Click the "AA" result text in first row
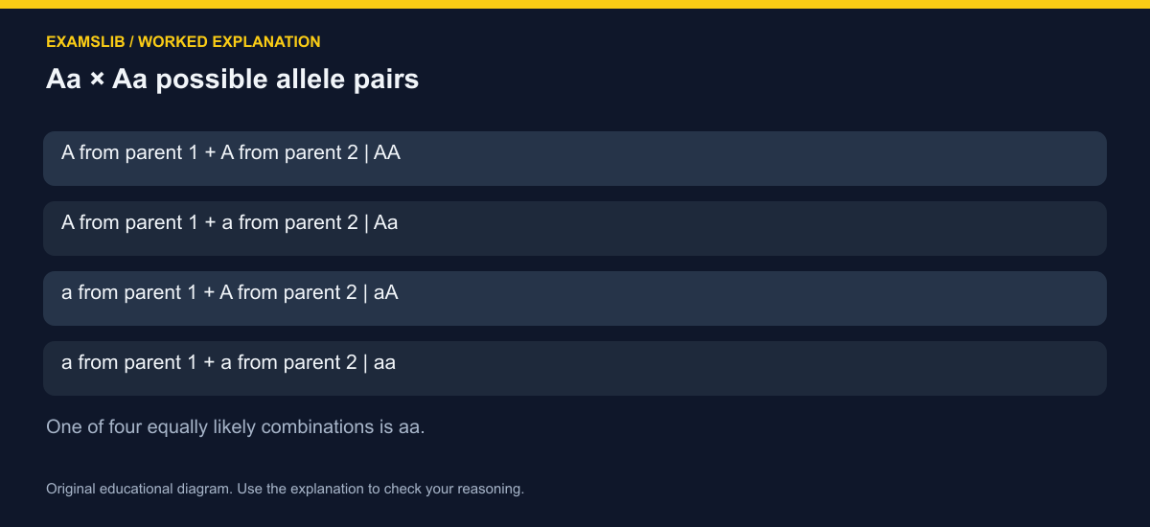Viewport: 1150px width, 527px height. [387, 152]
